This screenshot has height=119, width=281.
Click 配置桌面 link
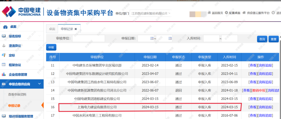tap(235, 13)
